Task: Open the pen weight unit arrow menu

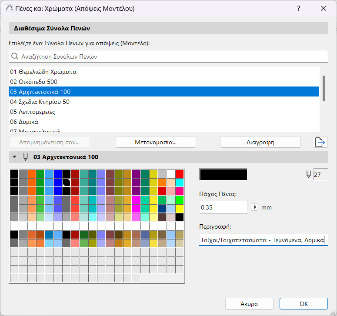Action: tap(255, 207)
